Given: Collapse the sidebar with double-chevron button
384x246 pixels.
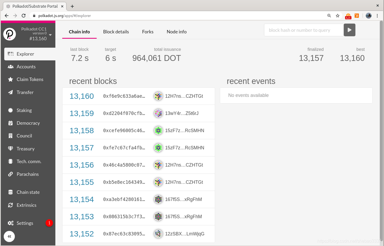Looking at the screenshot, I should coord(9,236).
